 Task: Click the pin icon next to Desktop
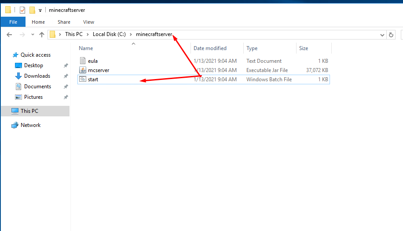click(66, 65)
